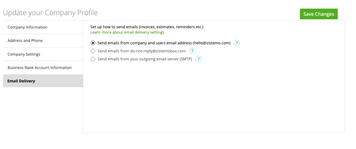Follow 'Learn more about email delivery settings' link
Image resolution: width=356 pixels, height=149 pixels.
click(127, 32)
